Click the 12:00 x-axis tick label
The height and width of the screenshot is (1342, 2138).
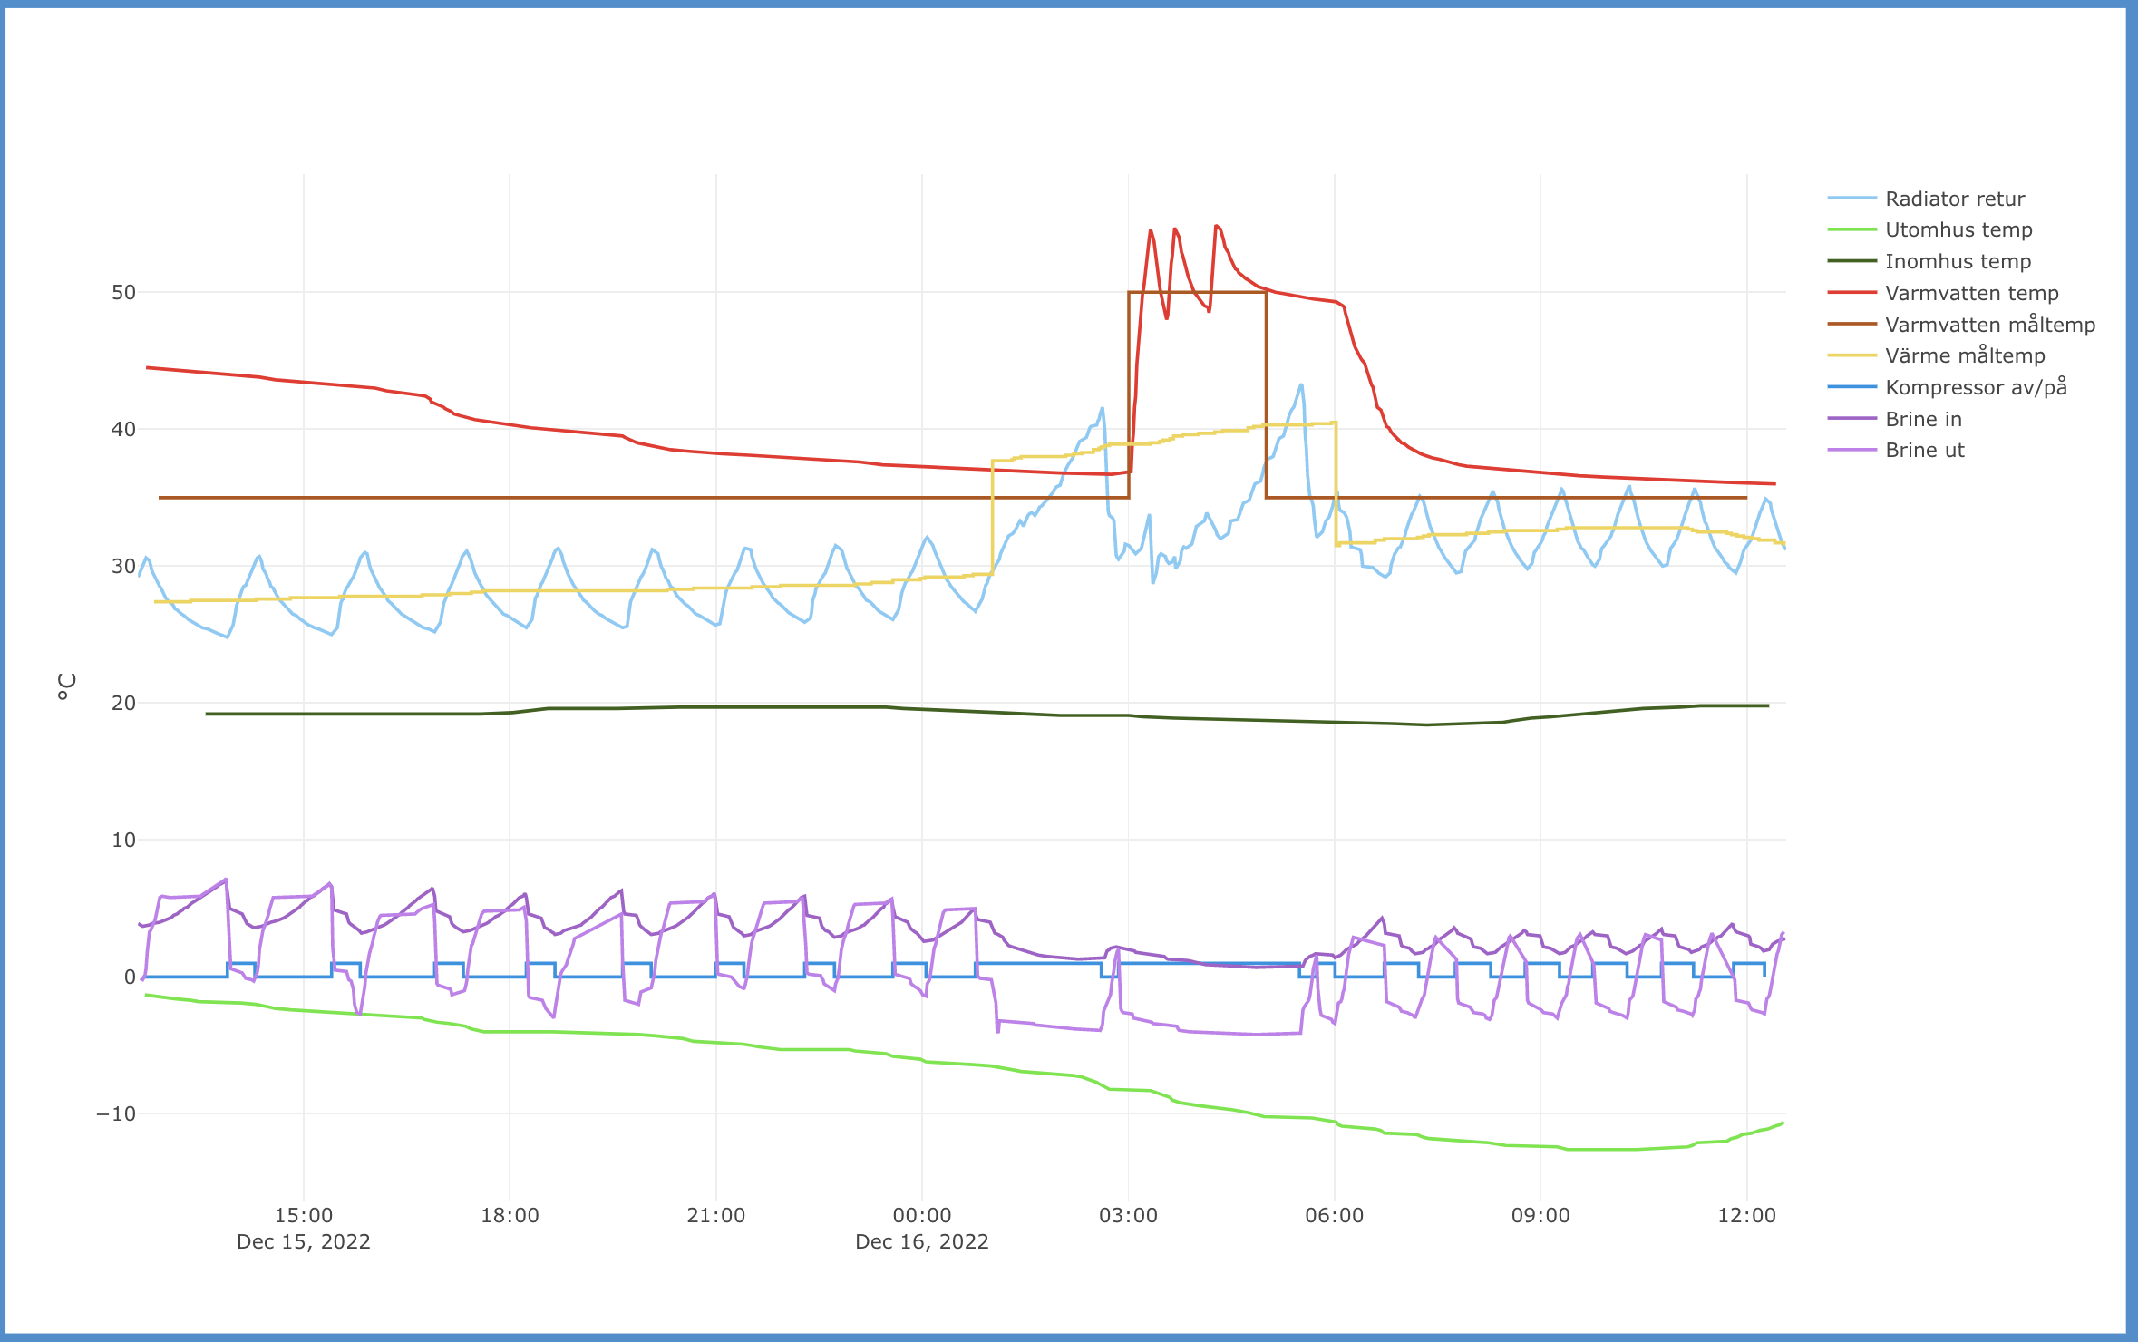(x=1746, y=1216)
